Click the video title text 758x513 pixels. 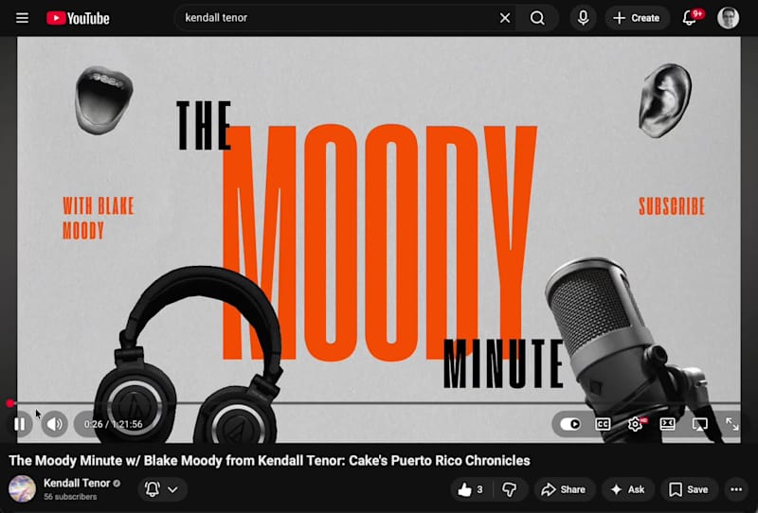coord(269,460)
